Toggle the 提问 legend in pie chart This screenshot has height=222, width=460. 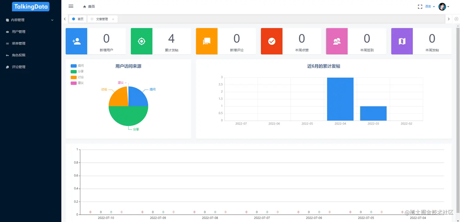point(77,66)
